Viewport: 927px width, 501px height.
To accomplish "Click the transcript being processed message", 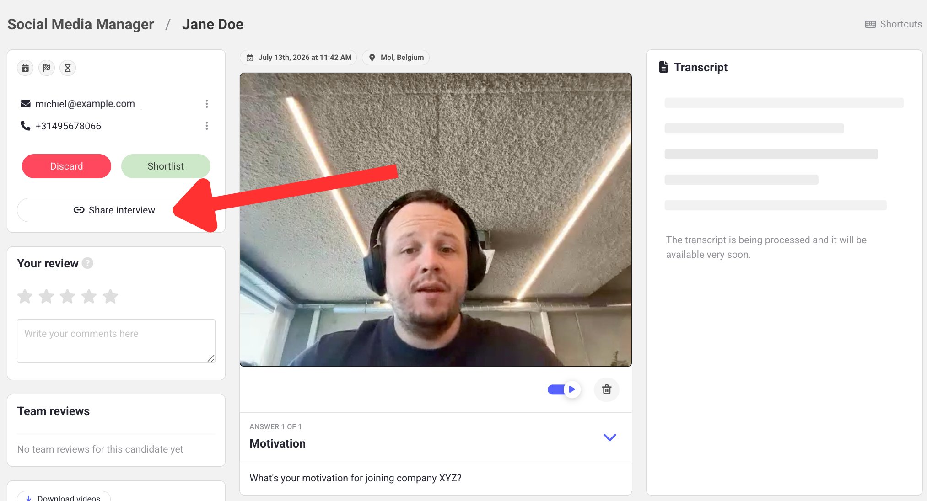I will (x=766, y=247).
